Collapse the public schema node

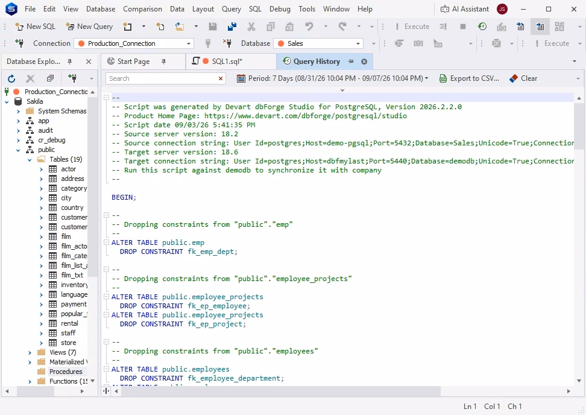(x=18, y=150)
